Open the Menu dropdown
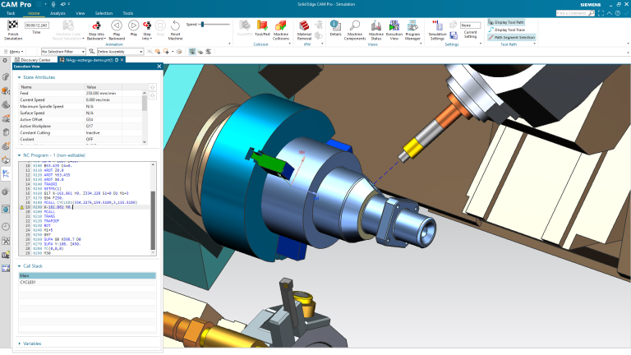 [x=14, y=52]
